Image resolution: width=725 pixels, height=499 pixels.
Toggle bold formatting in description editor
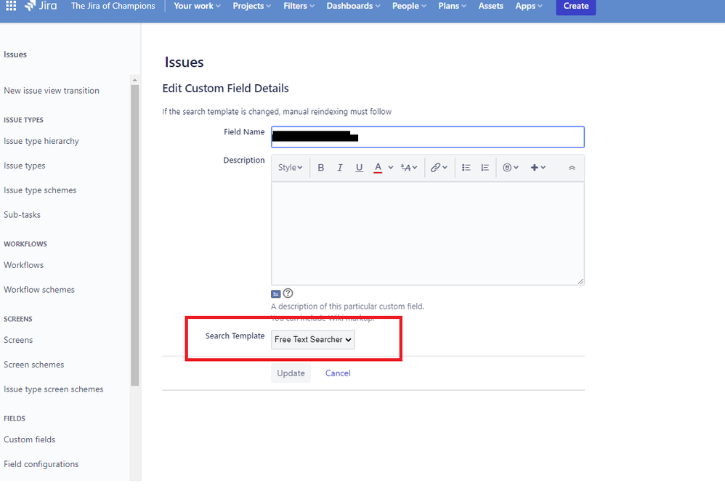[x=321, y=167]
